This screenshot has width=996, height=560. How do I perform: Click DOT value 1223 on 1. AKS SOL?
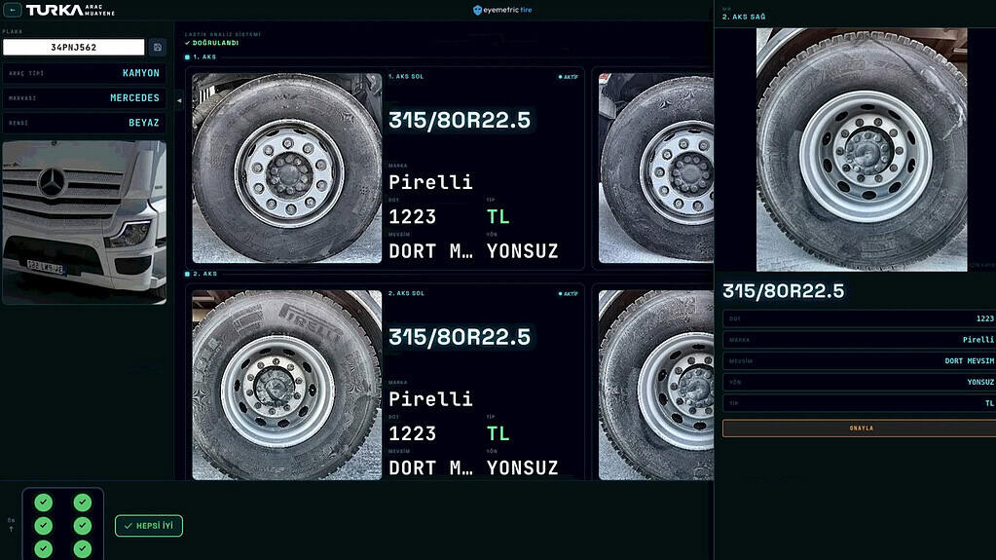click(412, 217)
